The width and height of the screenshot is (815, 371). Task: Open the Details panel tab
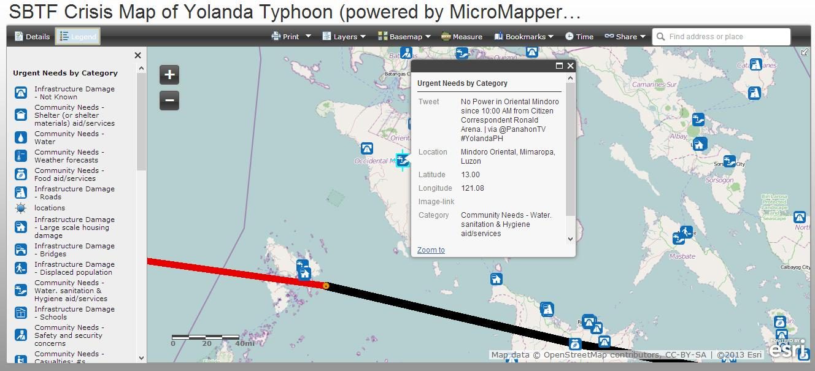[32, 37]
